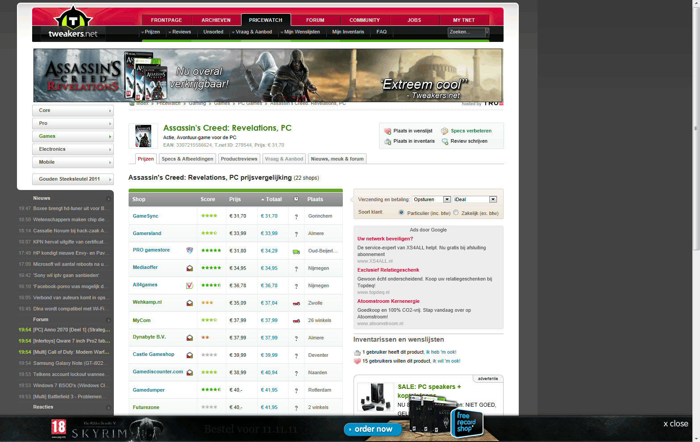
Task: Click the All4games checkmark badge icon
Action: pos(190,285)
